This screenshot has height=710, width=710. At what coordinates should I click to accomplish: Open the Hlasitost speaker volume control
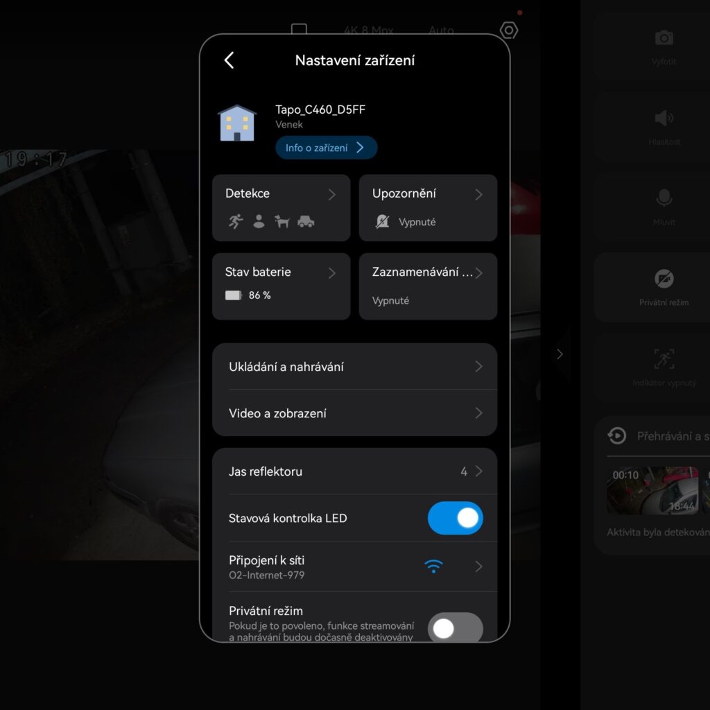[664, 119]
